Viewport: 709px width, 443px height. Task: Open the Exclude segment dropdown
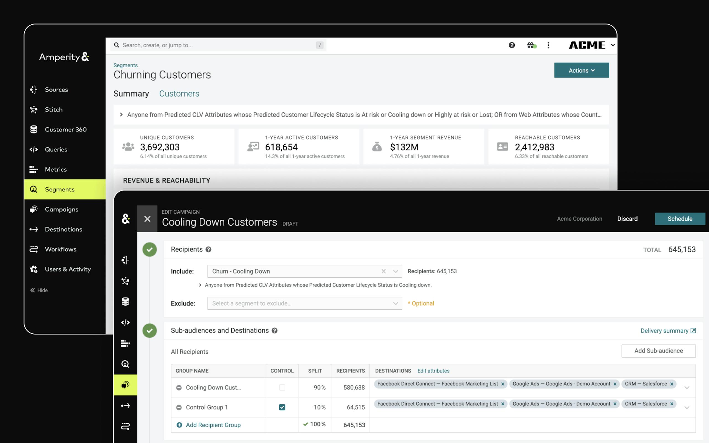pos(304,303)
